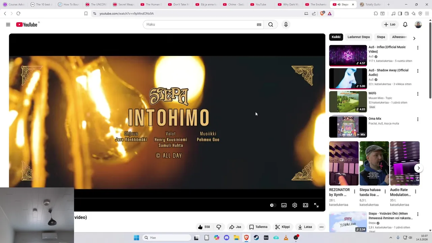Viewport: 432px width, 243px height.
Task: Click the Luo create button
Action: [389, 25]
